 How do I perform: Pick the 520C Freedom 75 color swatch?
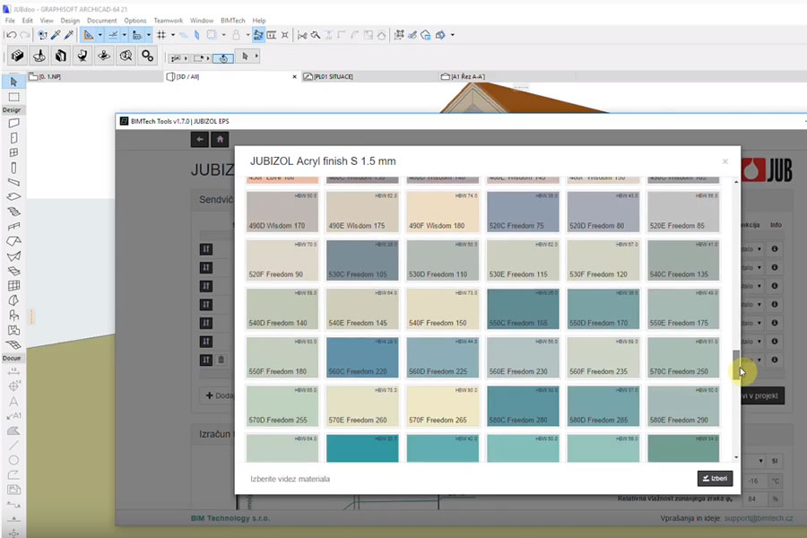[523, 212]
